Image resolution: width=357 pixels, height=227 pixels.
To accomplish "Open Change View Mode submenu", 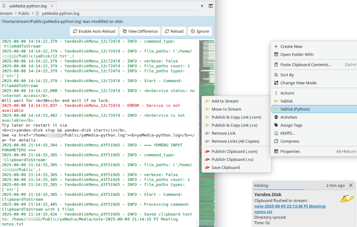I will point(314,83).
